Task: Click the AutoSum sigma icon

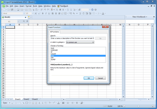Action: pos(63,10)
